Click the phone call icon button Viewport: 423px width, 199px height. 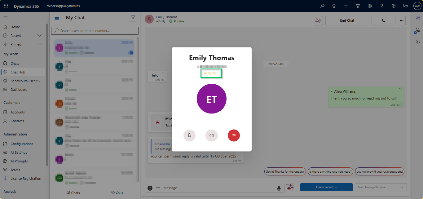[383, 20]
